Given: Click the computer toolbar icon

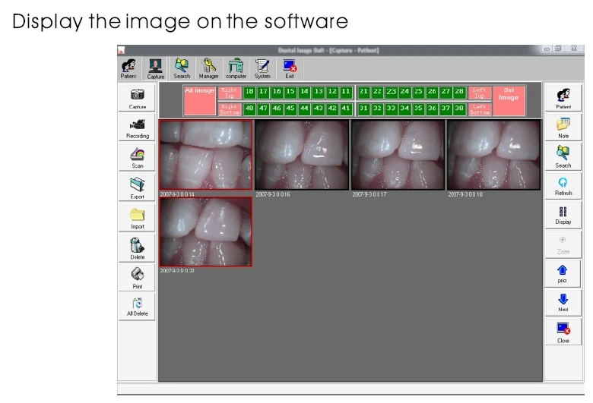Looking at the screenshot, I should click(x=236, y=68).
